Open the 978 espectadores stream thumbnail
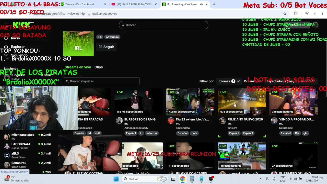The image size is (327, 184). click(x=242, y=102)
